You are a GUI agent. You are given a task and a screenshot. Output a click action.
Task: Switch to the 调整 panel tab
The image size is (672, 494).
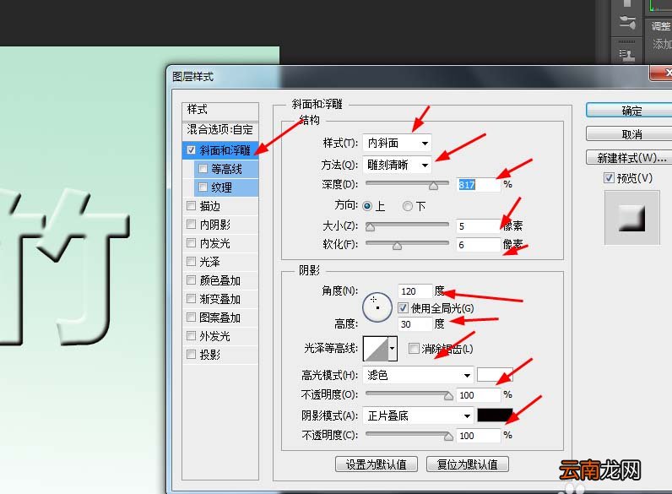click(x=660, y=25)
